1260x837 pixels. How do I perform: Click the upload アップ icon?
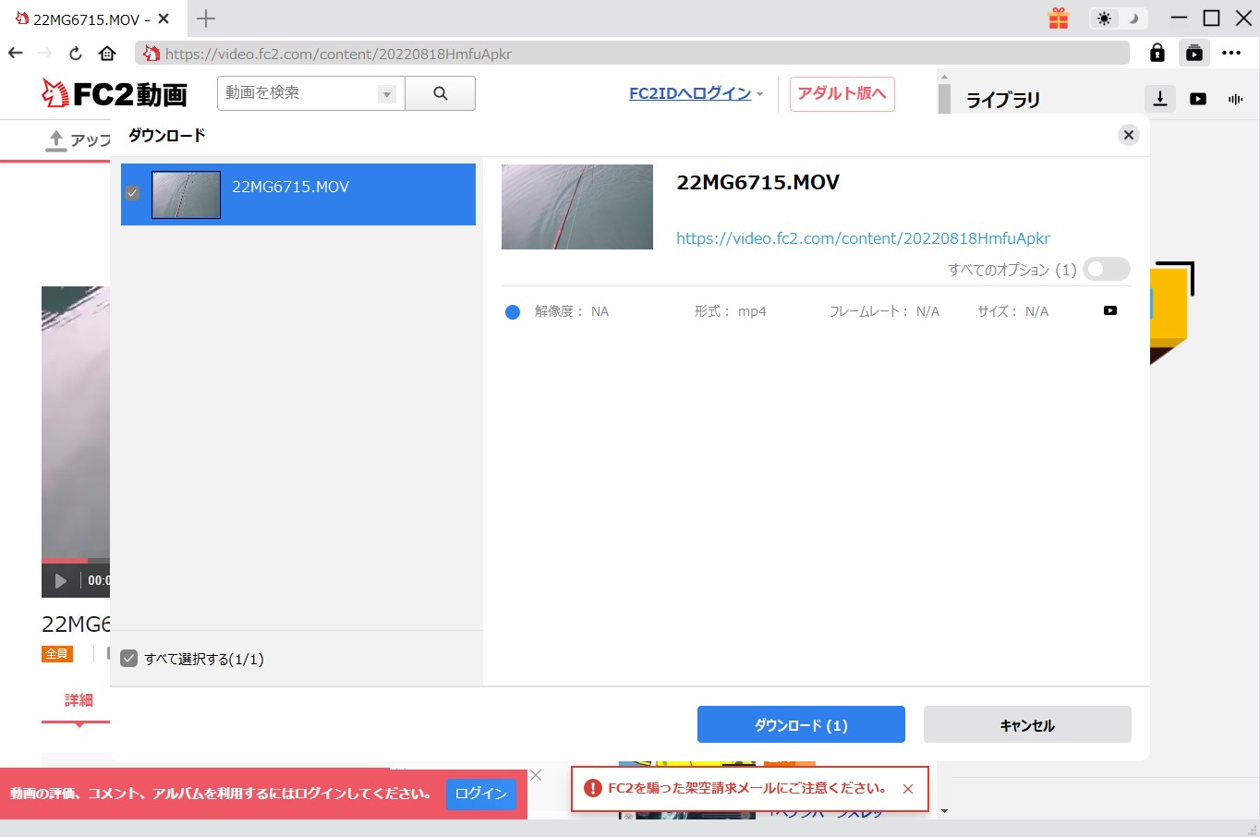[56, 140]
